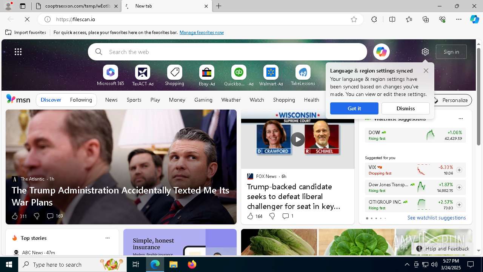This screenshot has width=483, height=272.
Task: Click the Personalize button
Action: point(451,100)
